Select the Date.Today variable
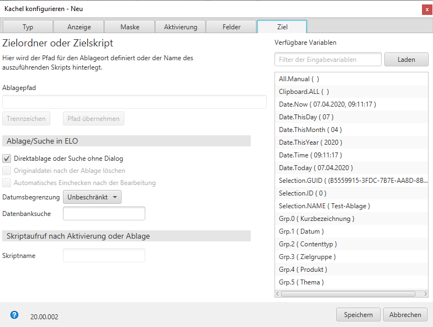Screen dimensions: 433x327 click(351, 168)
